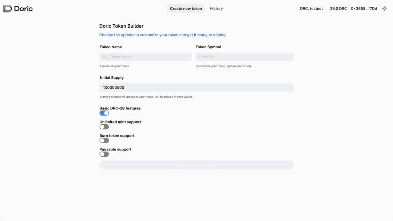Click the blue customize-your-token subtitle text
Viewport: 393px width, 221px height.
point(163,35)
